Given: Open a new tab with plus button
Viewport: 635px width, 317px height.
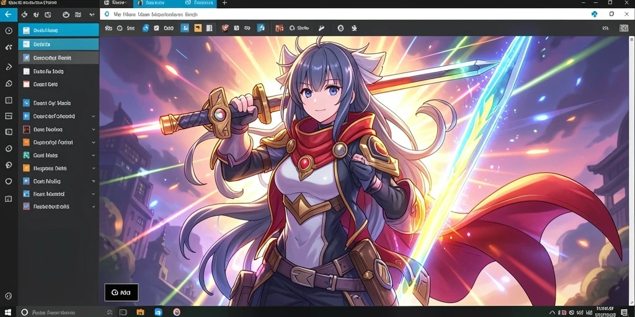Looking at the screenshot, I should (x=224, y=3).
